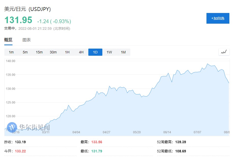The width and height of the screenshot is (236, 159).
Task: Click the 06/14 date axis label
Action: coord(167,132)
